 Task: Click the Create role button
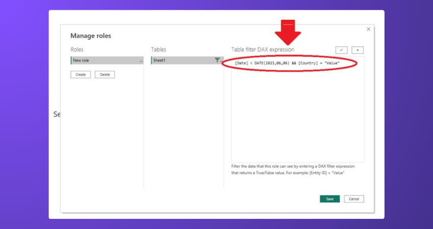pos(80,74)
